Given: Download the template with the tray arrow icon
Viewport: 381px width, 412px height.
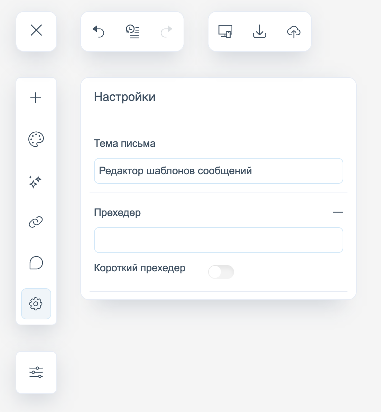Looking at the screenshot, I should [260, 31].
